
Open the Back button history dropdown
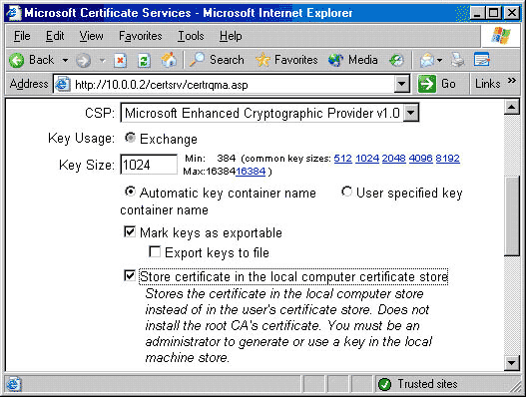point(65,61)
